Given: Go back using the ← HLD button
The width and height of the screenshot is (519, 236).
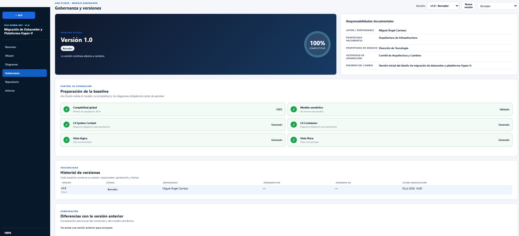Looking at the screenshot, I should (x=19, y=15).
